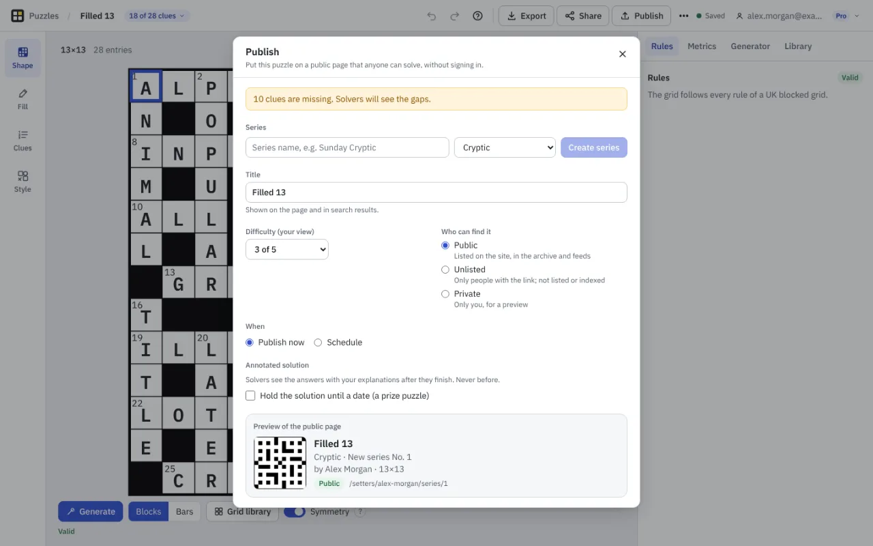Choose the Schedule option

[x=318, y=343]
